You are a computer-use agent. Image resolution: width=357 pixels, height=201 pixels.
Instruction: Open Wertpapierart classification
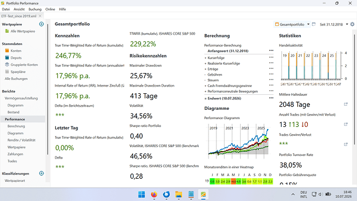pyautogui.click(x=15, y=180)
